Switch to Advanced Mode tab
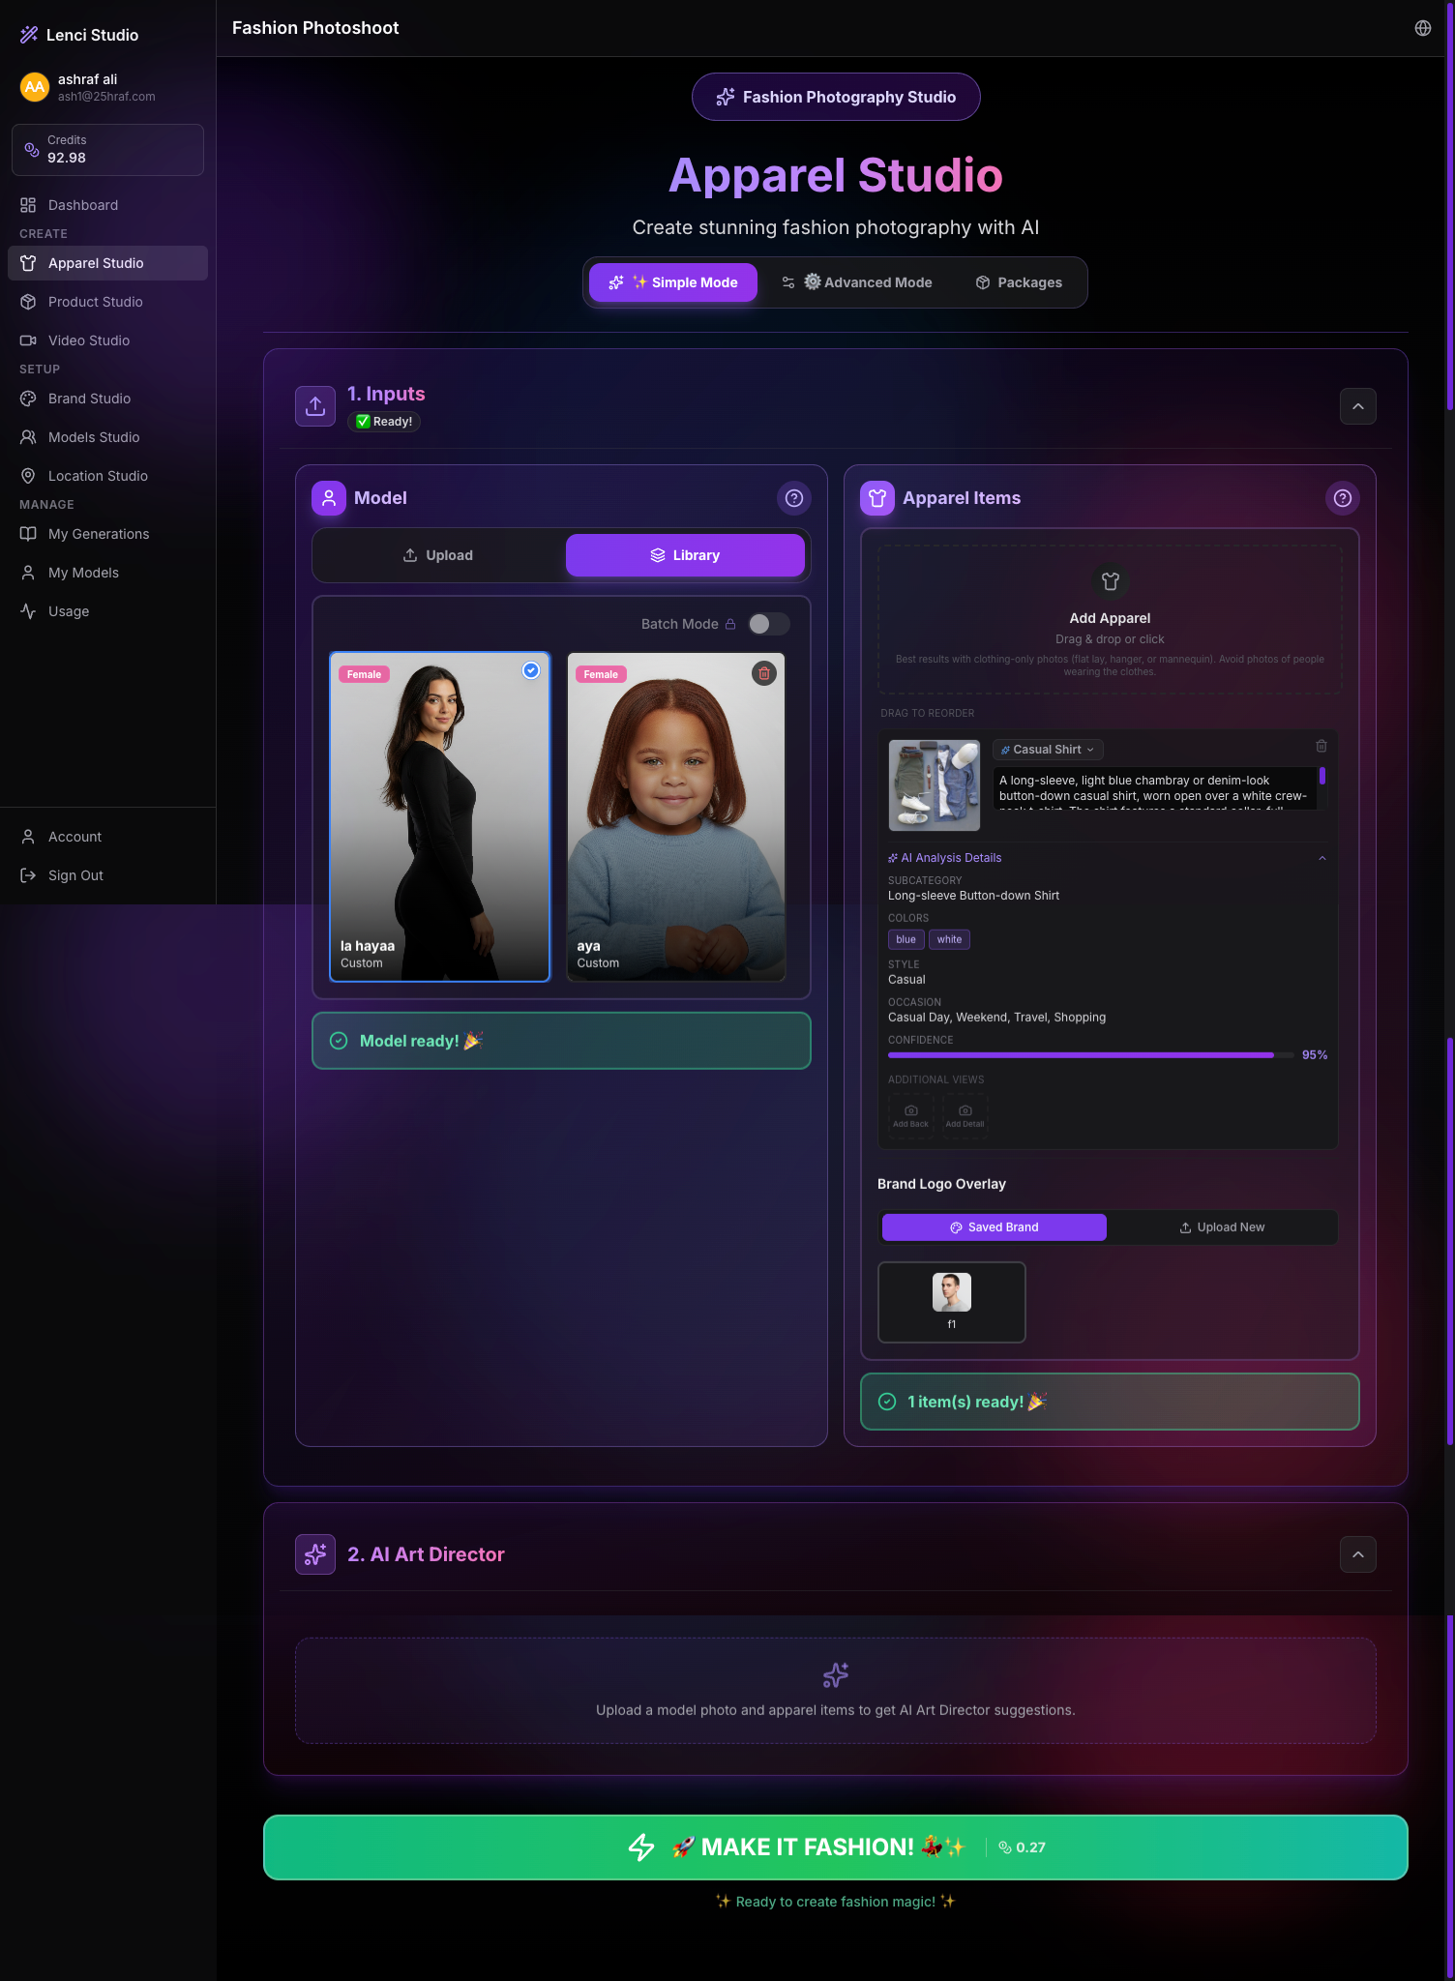Image resolution: width=1455 pixels, height=1981 pixels. click(857, 282)
